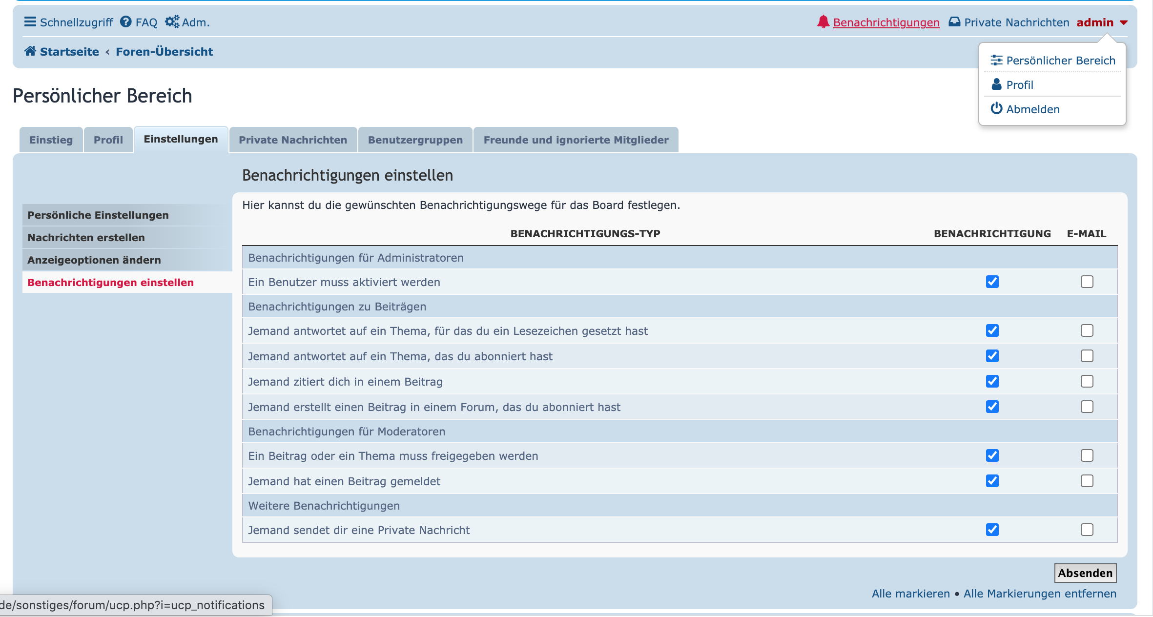Uncheck notification for 'Ein Benutzer muss aktiviert werden'
Image resolution: width=1153 pixels, height=617 pixels.
click(992, 282)
